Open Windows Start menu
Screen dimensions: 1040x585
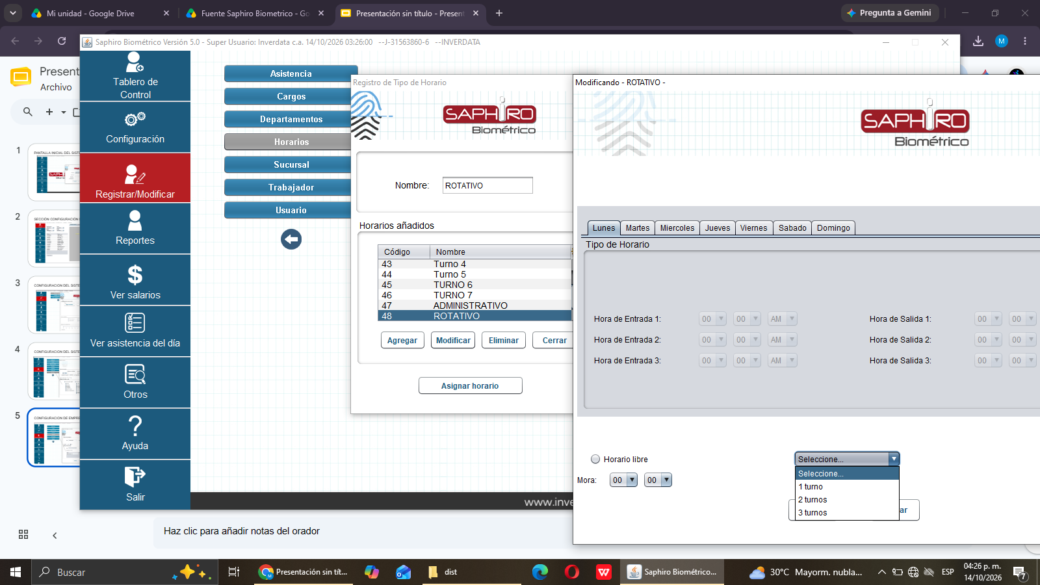[x=16, y=572]
